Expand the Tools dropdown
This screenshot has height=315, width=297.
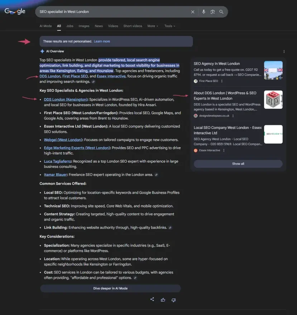[x=170, y=26]
